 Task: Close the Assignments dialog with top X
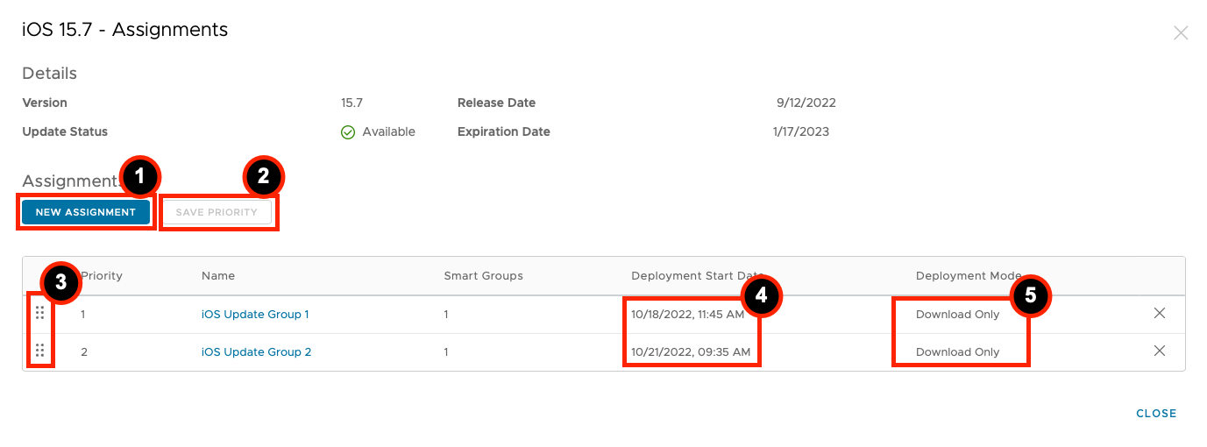pos(1181,33)
